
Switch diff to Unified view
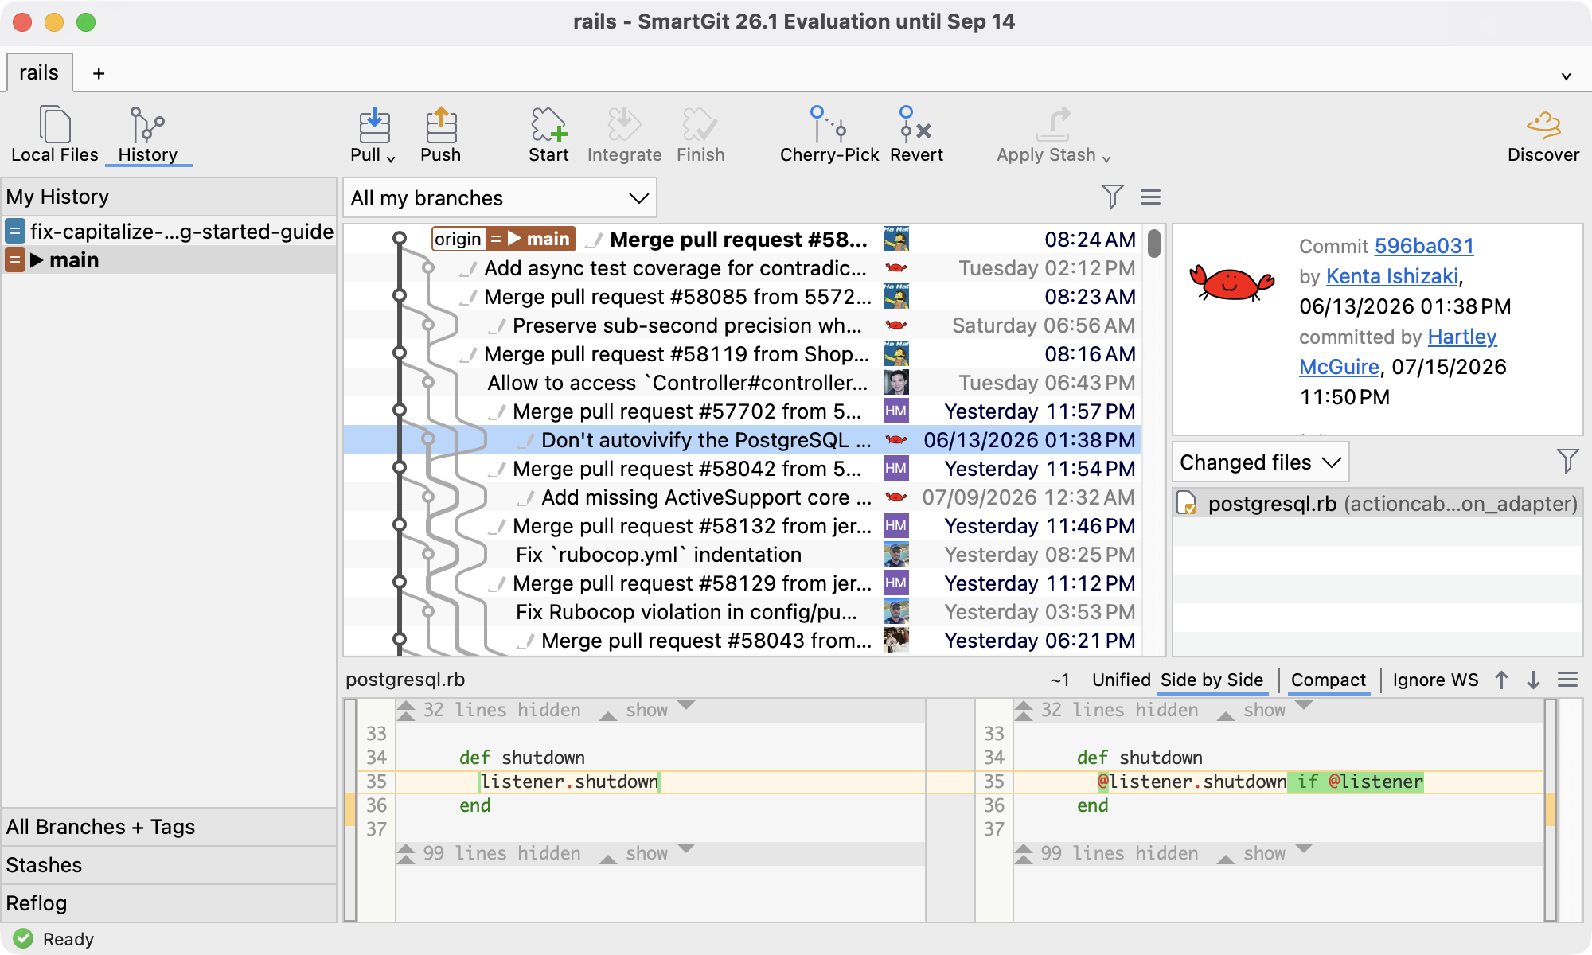1121,680
